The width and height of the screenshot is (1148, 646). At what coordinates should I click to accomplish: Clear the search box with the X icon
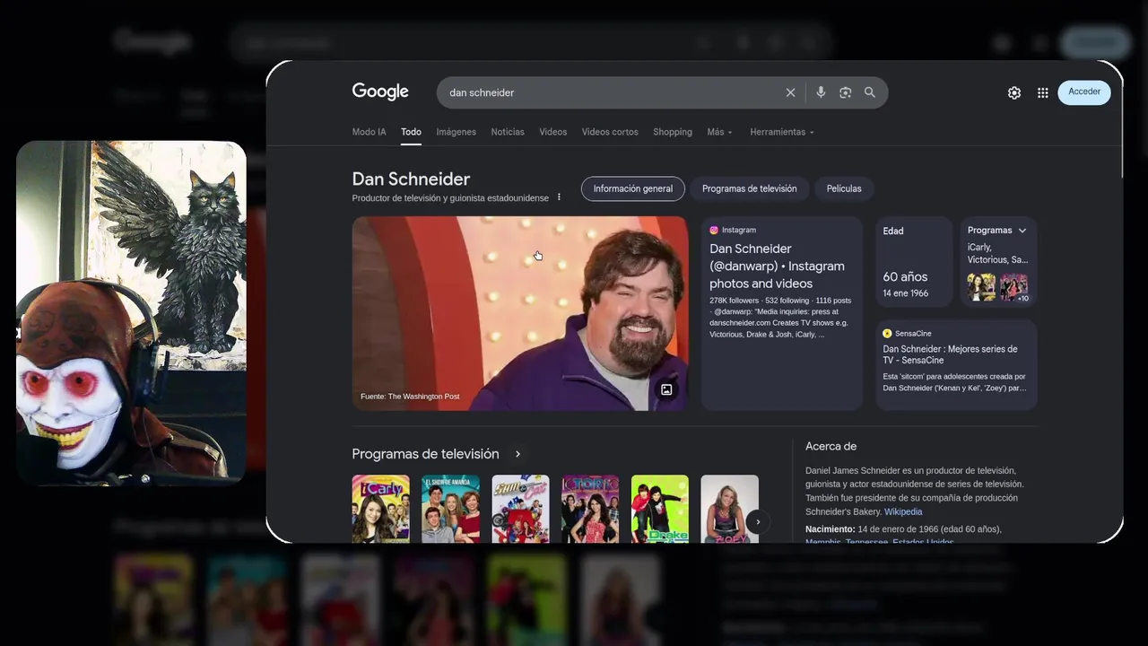coord(790,92)
